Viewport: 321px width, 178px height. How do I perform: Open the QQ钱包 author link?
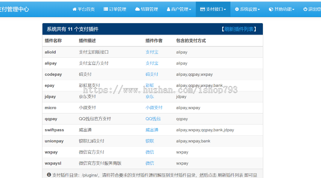[153, 119]
